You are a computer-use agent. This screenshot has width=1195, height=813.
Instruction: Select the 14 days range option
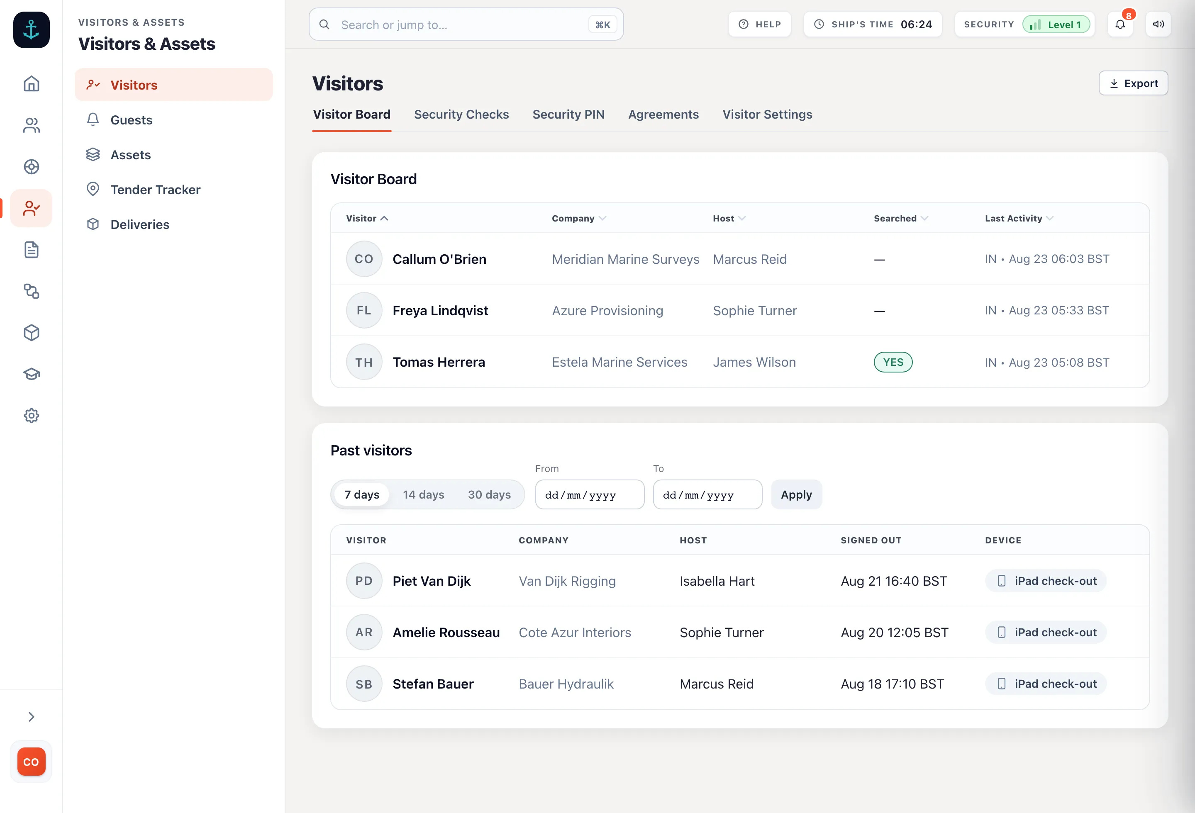click(423, 494)
